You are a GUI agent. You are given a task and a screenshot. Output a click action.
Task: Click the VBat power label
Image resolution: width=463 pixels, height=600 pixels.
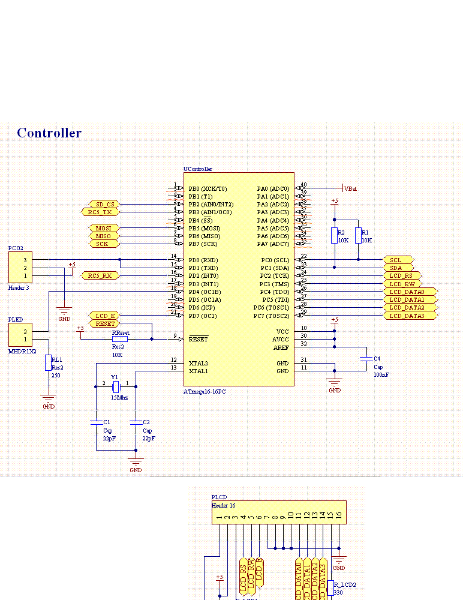tap(350, 188)
